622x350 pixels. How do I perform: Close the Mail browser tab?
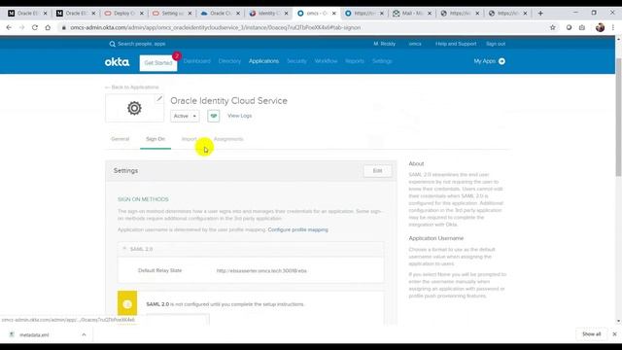[430, 13]
